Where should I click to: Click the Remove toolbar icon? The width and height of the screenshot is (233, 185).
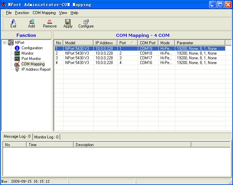[x=50, y=22]
